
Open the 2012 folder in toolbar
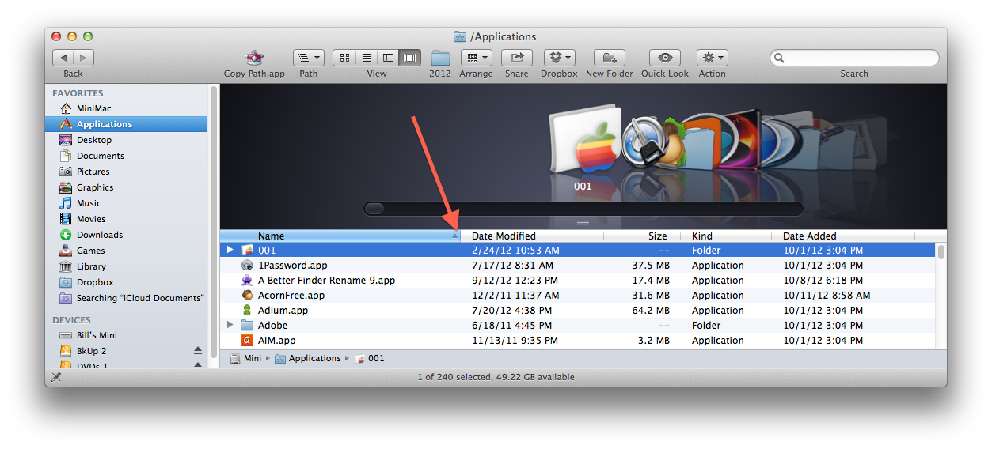click(440, 58)
